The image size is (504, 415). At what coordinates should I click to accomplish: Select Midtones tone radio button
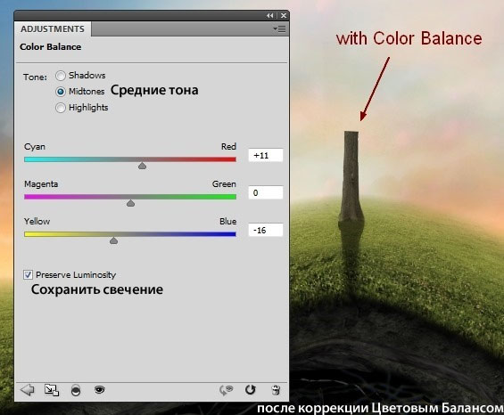coord(61,92)
